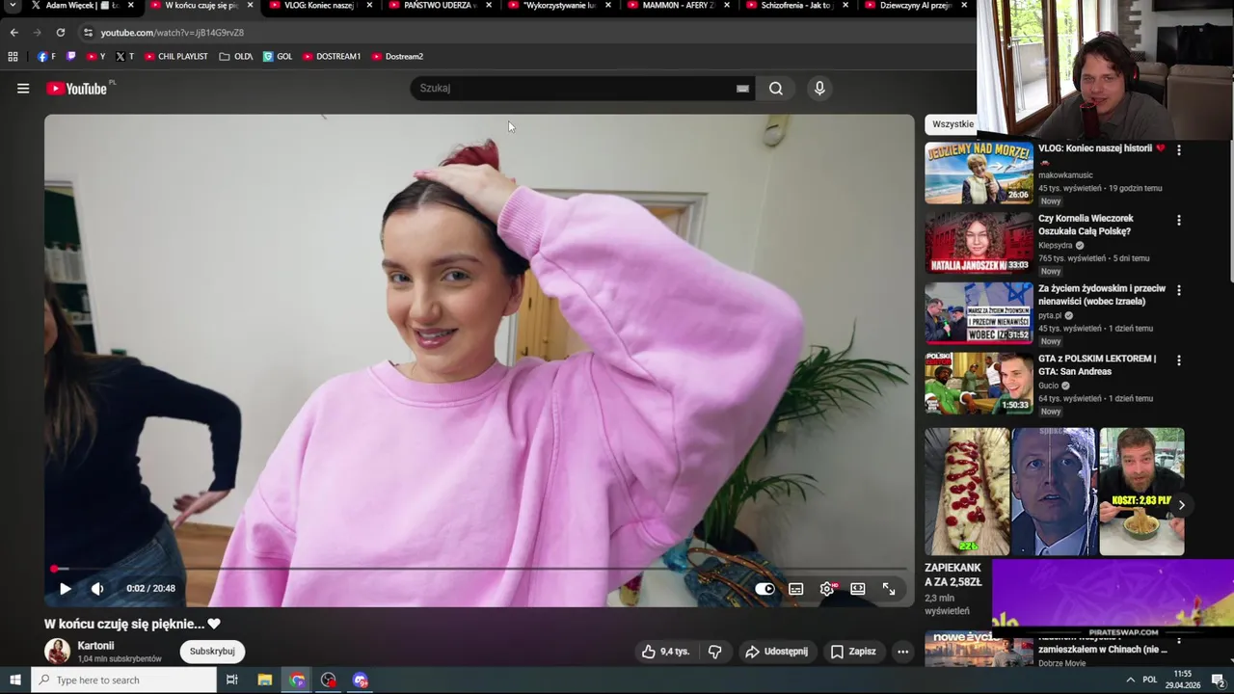Open the Facebook F bookmark
Screen dimensions: 1234x694
click(46, 57)
